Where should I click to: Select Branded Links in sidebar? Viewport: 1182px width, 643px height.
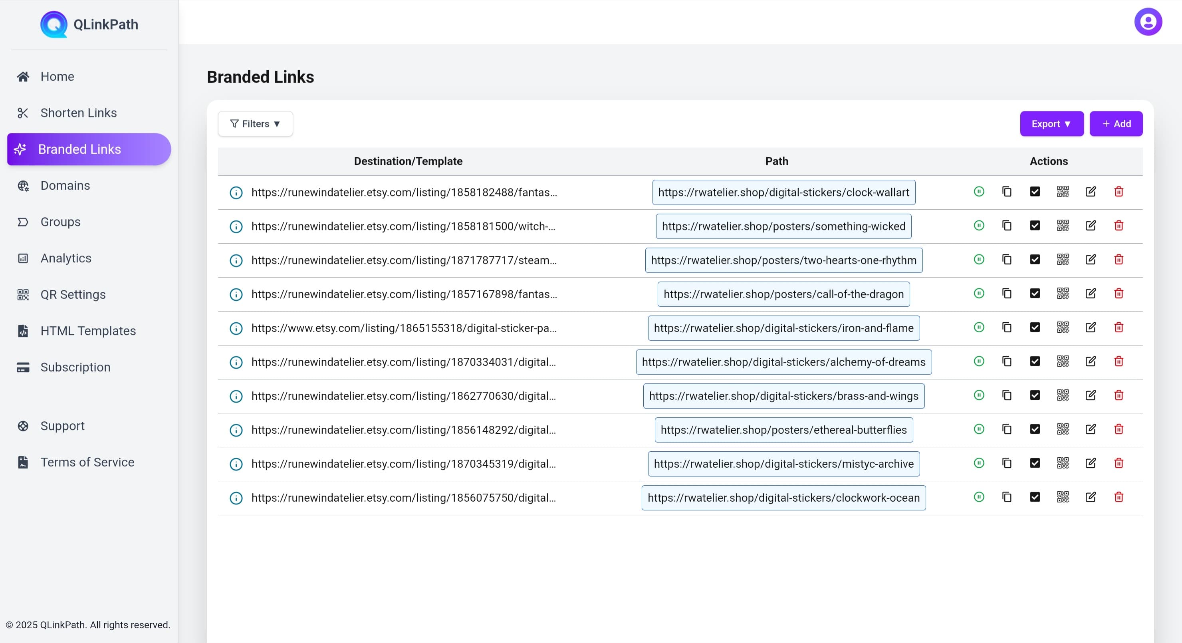[x=89, y=149]
